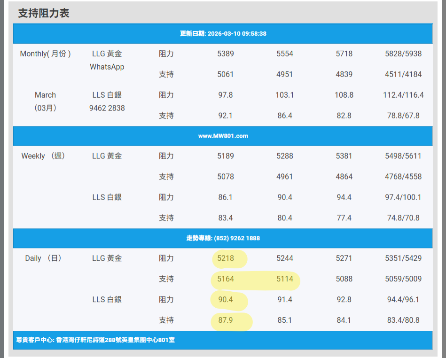This screenshot has height=358, width=446.
Task: Click the weekly gold resistance 5189
Action: click(226, 156)
